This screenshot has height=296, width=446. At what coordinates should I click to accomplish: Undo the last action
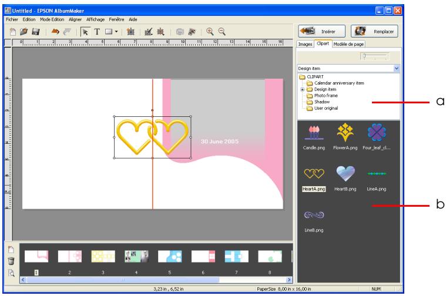55,32
